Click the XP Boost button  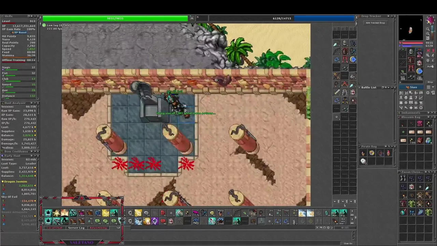click(x=19, y=32)
